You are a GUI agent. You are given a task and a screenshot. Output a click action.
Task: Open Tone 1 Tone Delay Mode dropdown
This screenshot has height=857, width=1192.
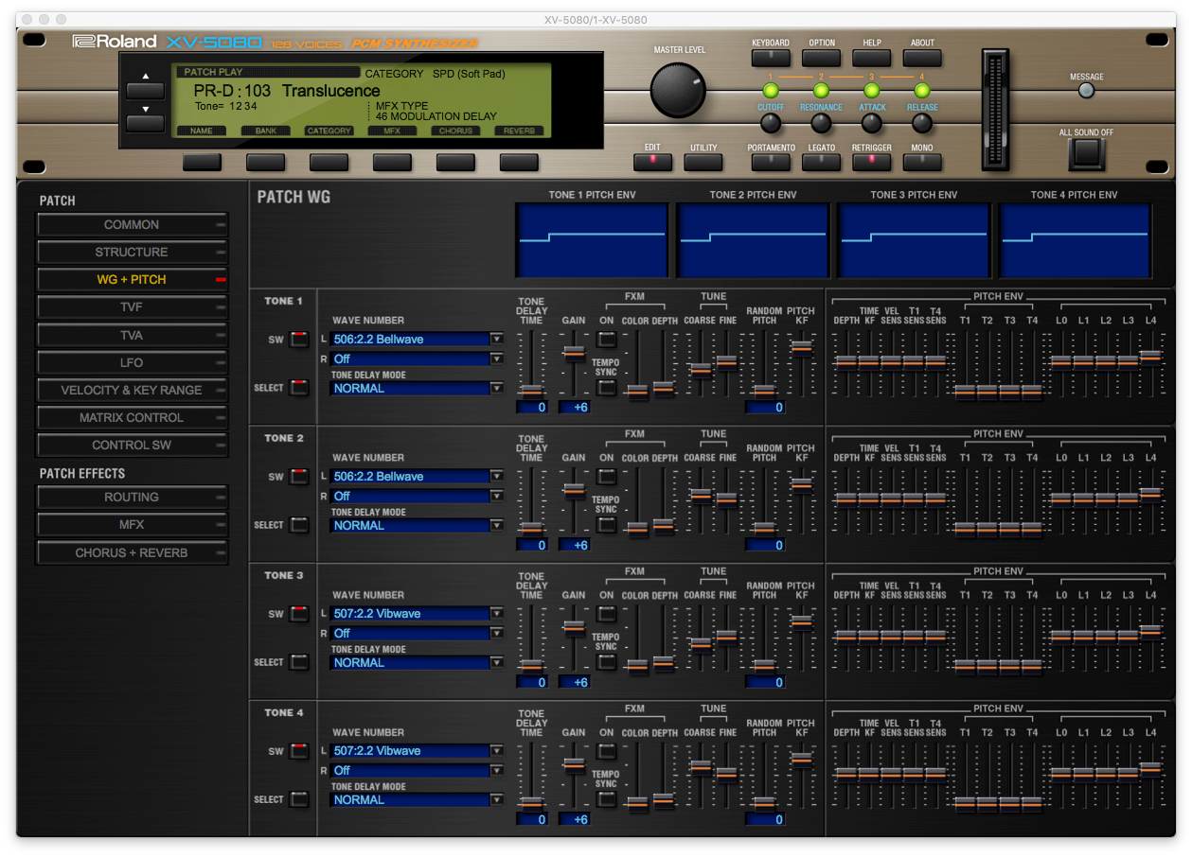point(417,388)
